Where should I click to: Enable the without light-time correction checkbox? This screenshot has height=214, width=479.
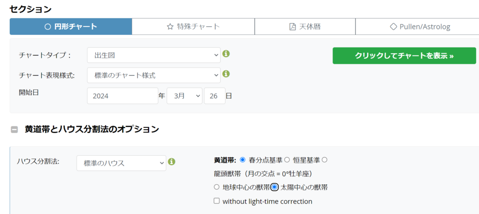point(217,201)
